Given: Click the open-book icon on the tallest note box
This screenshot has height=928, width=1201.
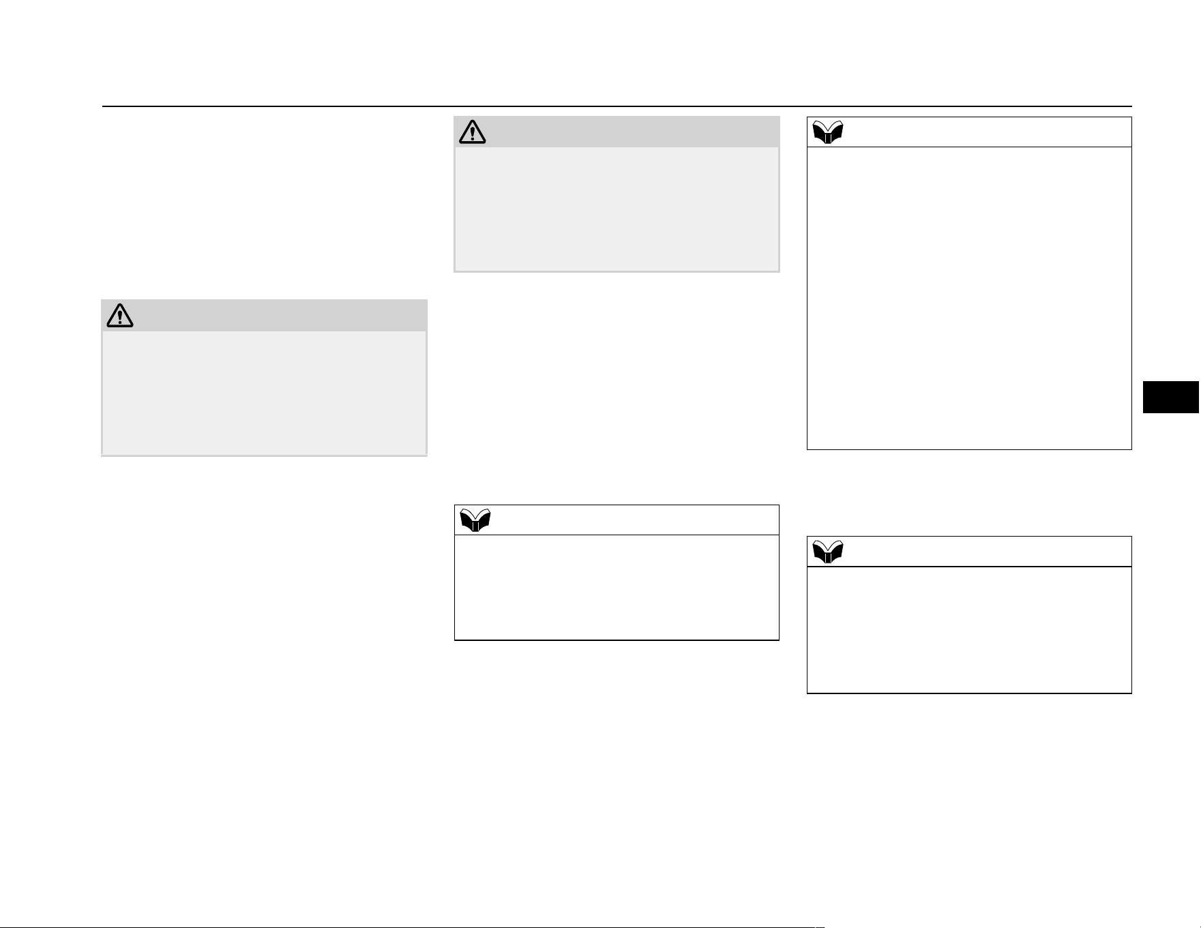Looking at the screenshot, I should (828, 132).
